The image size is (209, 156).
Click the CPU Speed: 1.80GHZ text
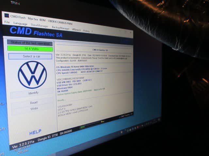pos(67,73)
